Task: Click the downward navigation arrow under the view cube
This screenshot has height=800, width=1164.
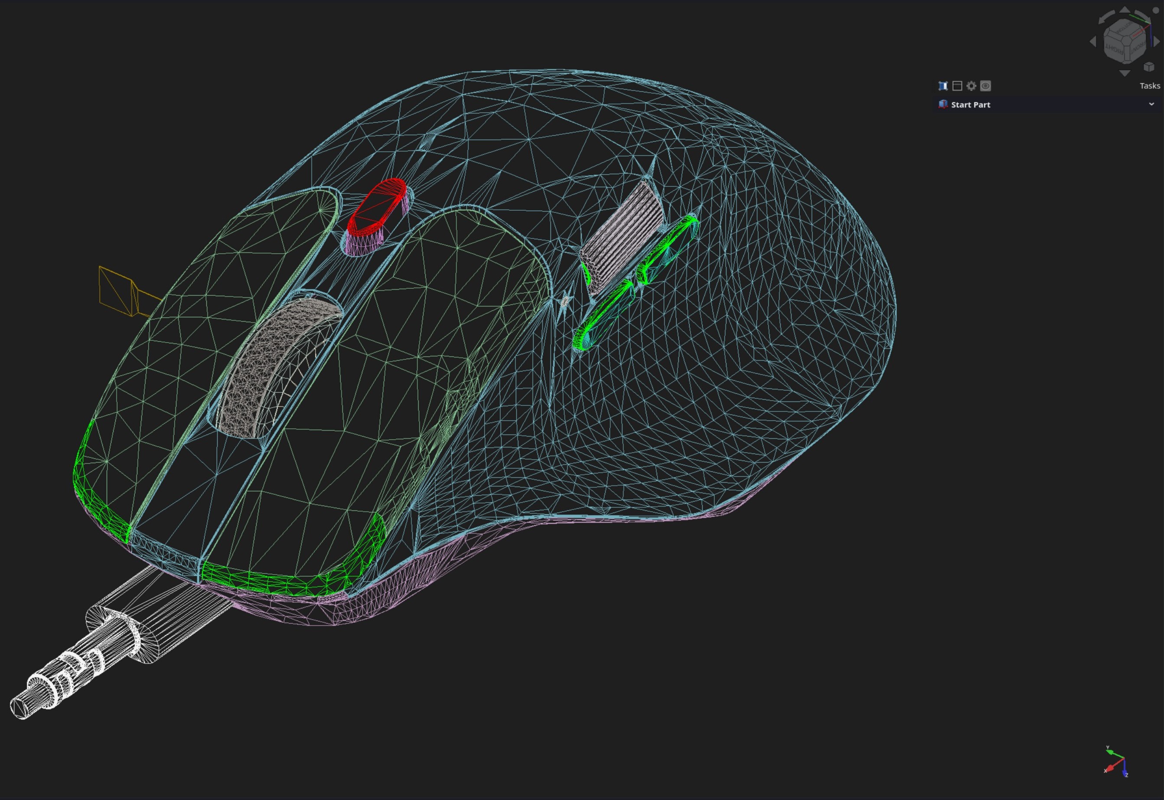Action: point(1125,74)
